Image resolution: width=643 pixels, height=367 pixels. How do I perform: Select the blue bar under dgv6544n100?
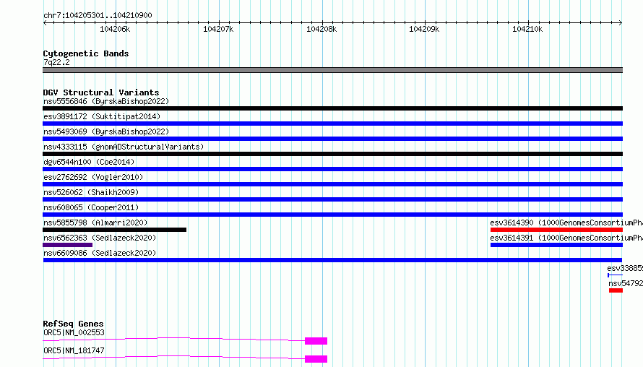tap(332, 169)
